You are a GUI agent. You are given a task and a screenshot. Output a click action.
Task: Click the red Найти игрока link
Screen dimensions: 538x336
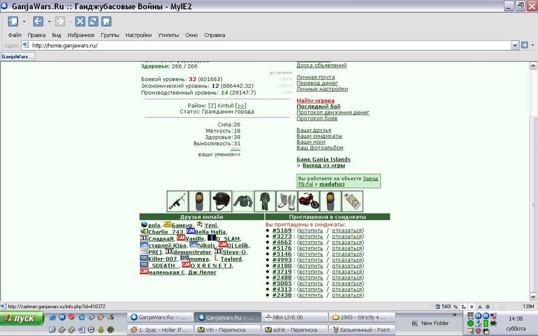(x=315, y=101)
